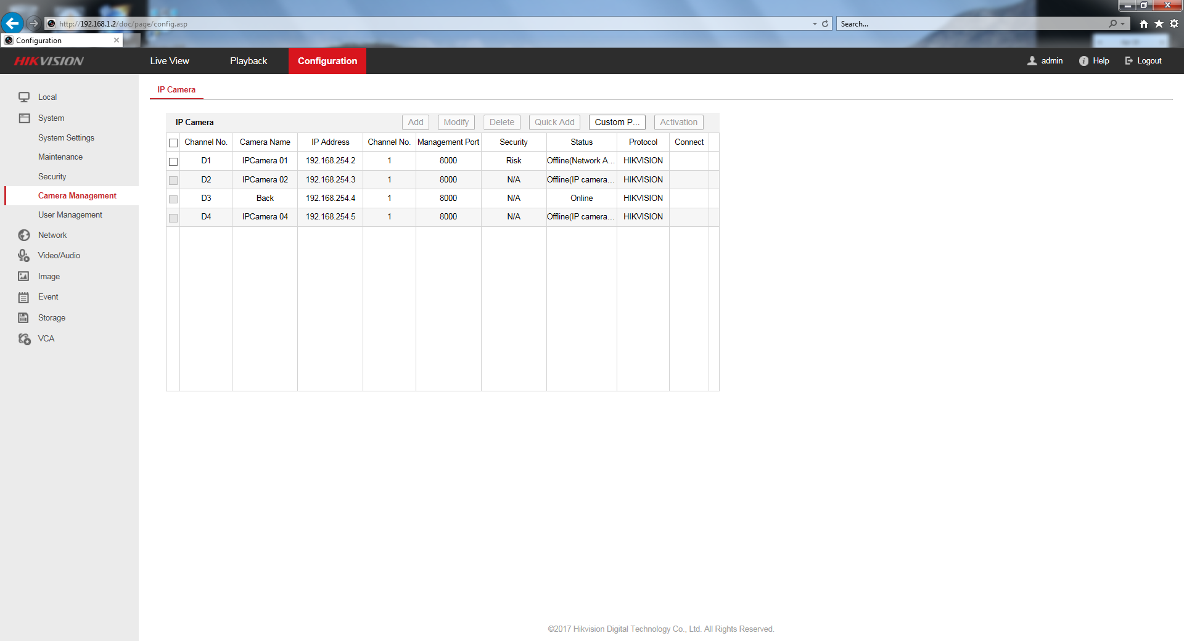
Task: Click the Video/Audio microphone icon
Action: click(x=24, y=256)
